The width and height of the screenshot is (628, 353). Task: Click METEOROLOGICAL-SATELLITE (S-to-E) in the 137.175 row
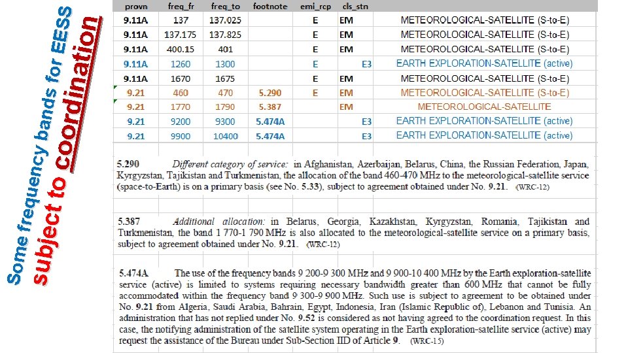[x=485, y=35]
